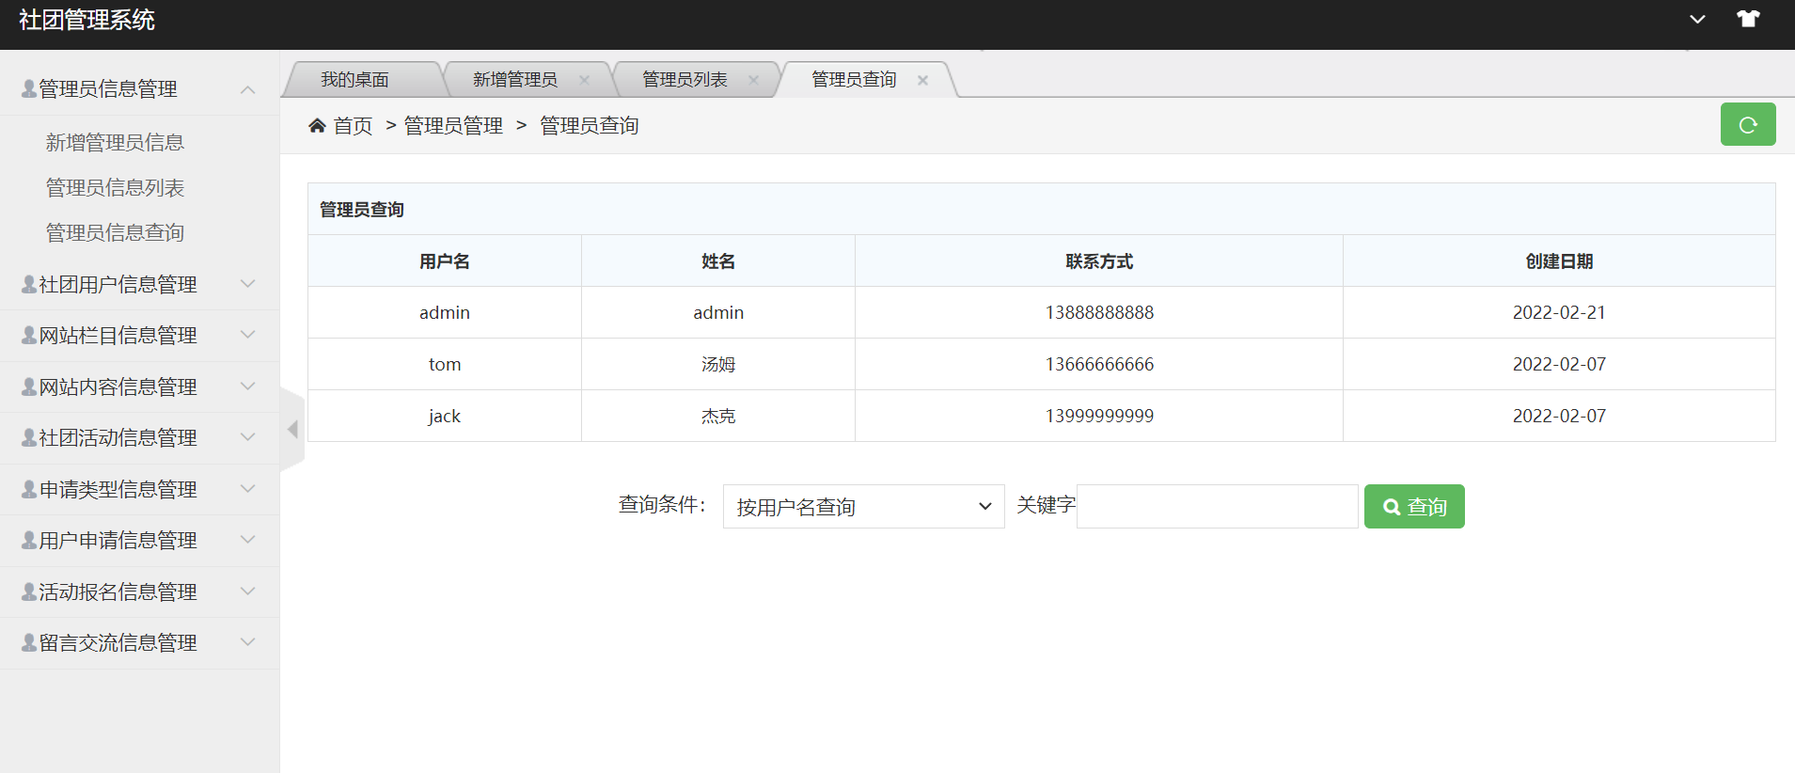
Task: Focus the 关键字 keyword input field
Action: coord(1217,506)
